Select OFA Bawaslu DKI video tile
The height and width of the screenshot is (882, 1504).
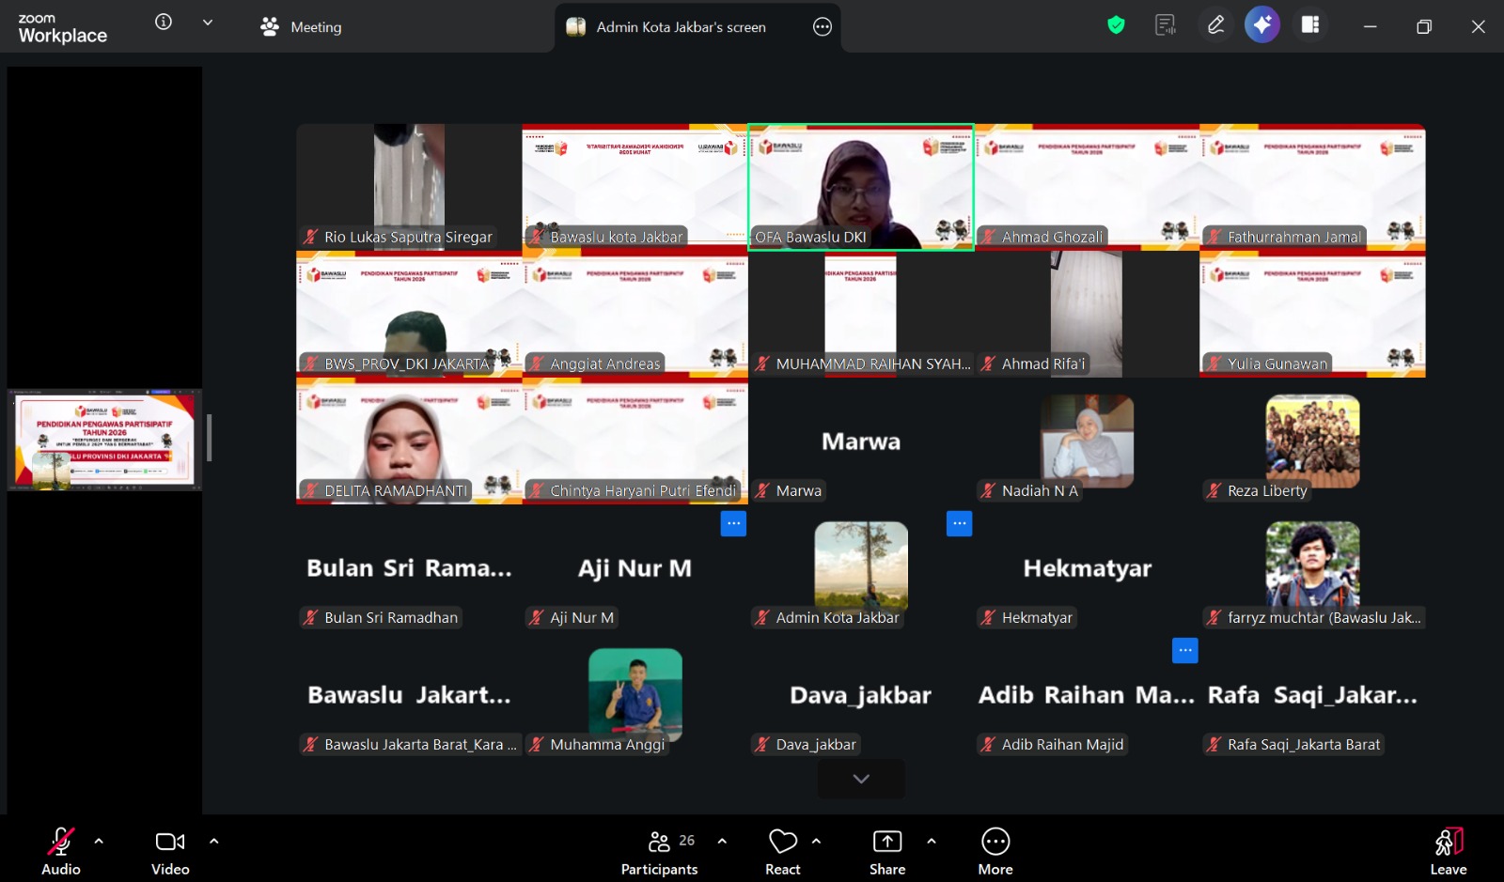[861, 187]
